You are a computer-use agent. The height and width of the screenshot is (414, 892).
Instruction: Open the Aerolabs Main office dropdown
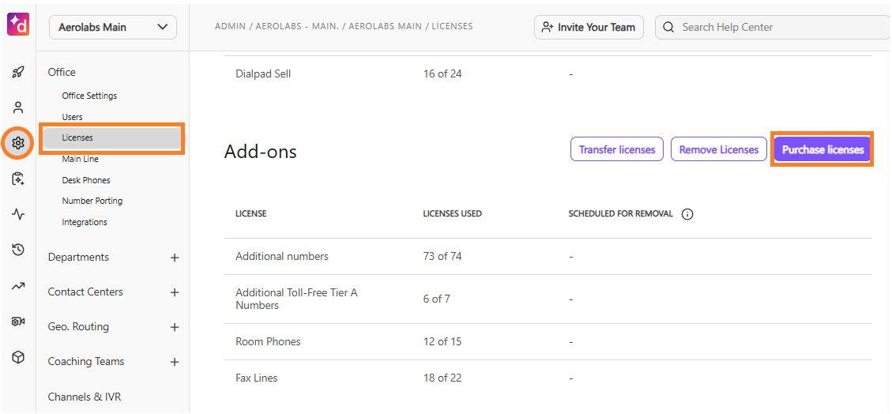tap(113, 28)
